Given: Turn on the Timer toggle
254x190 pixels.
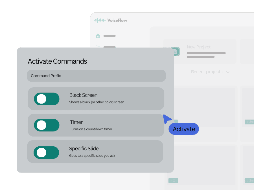Looking at the screenshot, I should (x=47, y=125).
